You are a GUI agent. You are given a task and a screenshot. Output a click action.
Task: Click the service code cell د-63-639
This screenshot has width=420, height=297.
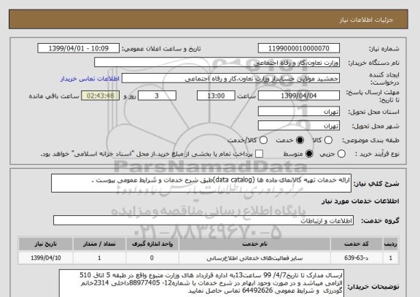click(x=357, y=258)
